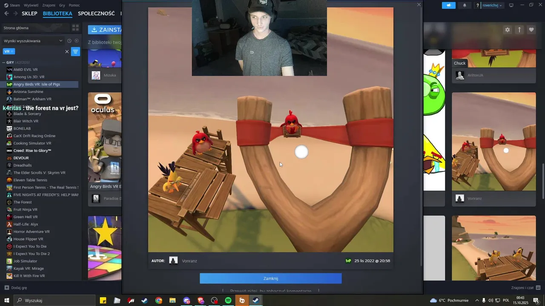This screenshot has width=545, height=306.
Task: Click the Windows Start button
Action: [7, 300]
